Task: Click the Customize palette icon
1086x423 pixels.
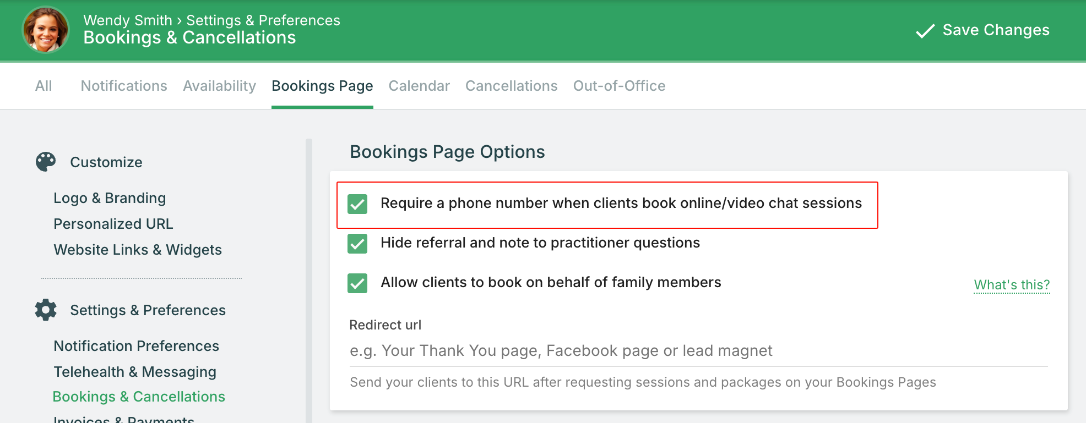Action: tap(46, 162)
